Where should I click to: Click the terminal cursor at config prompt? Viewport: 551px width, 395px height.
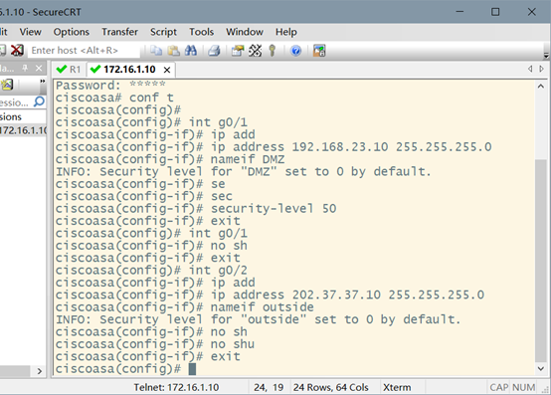(x=192, y=369)
